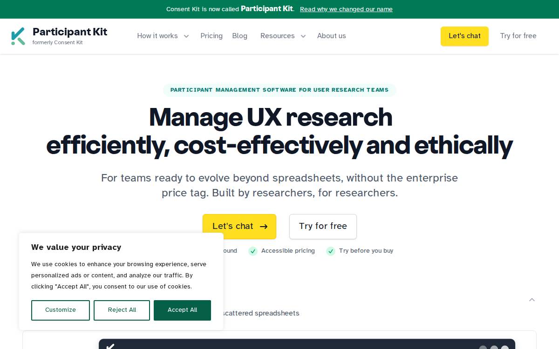Viewport: 559px width, 349px height.
Task: Click the Accessible pricing text
Action: click(288, 251)
